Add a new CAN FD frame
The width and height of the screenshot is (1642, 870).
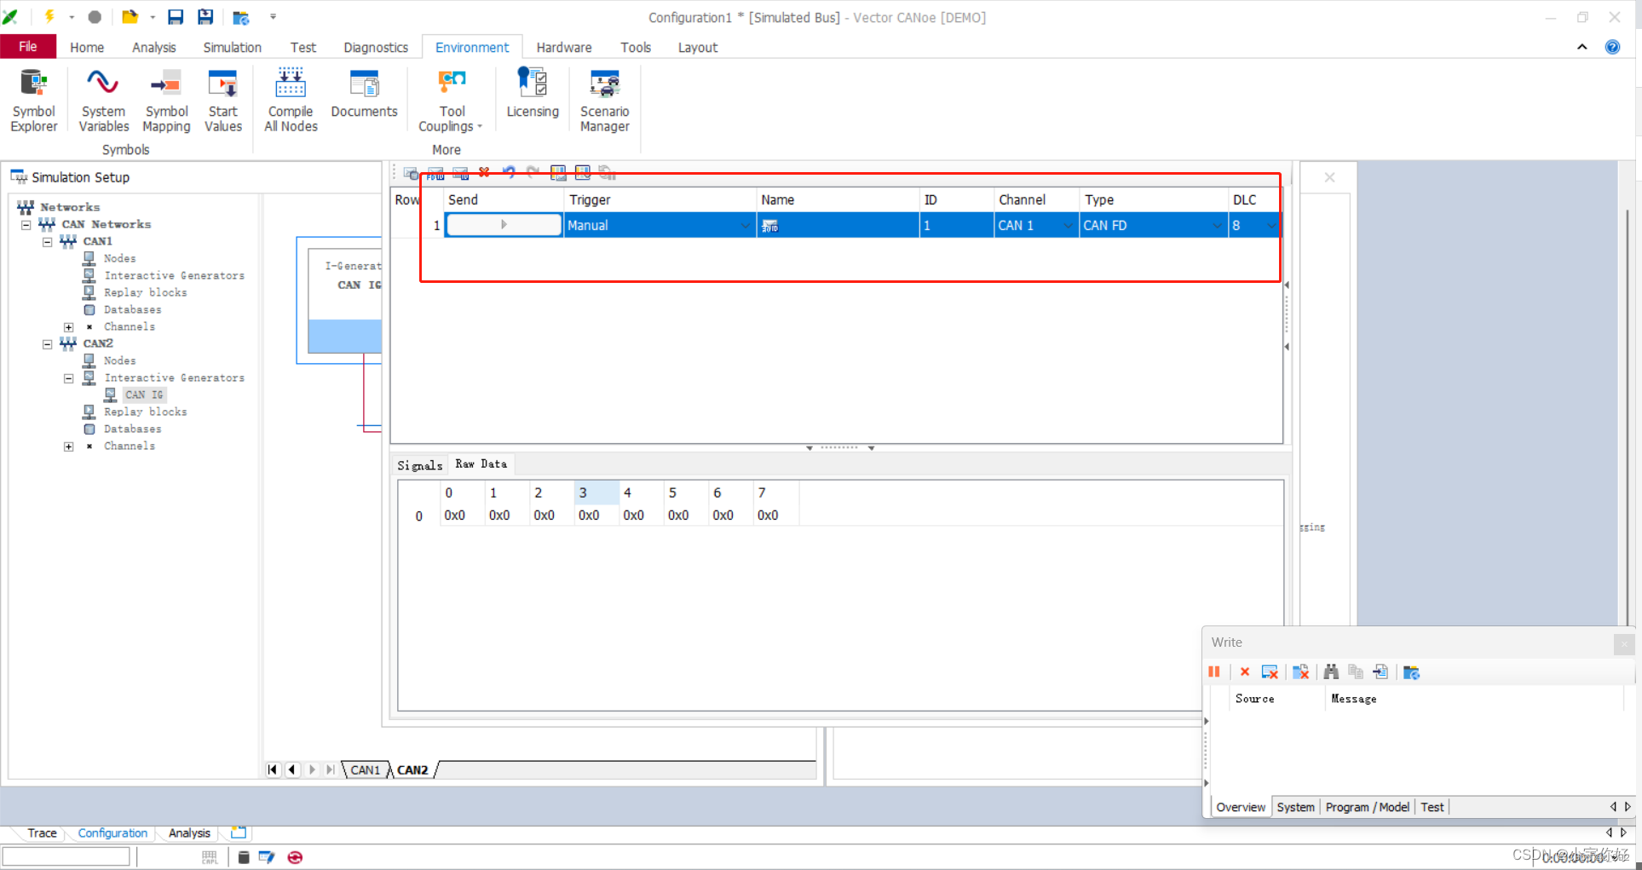(435, 173)
